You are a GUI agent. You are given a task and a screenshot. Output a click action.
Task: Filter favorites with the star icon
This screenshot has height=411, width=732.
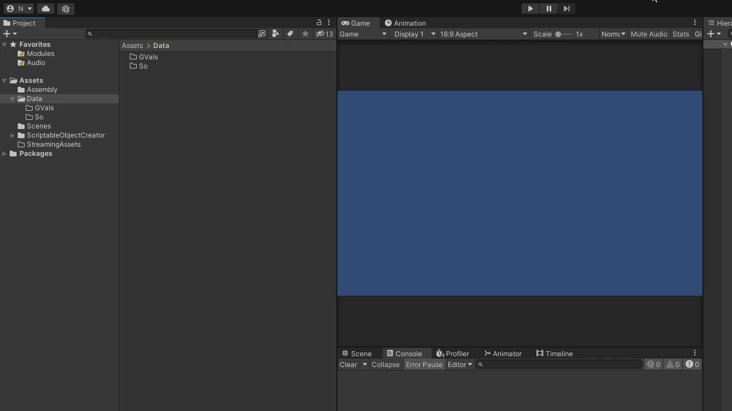[x=305, y=34]
